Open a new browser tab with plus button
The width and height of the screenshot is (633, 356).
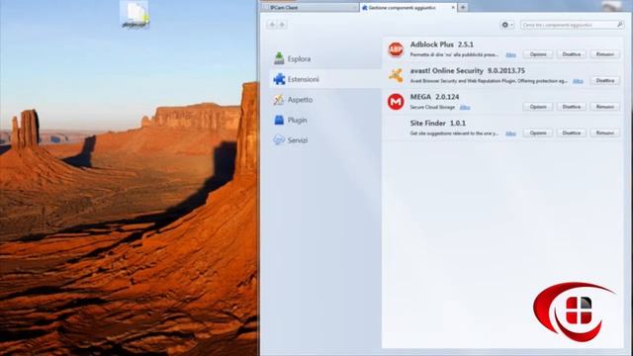pos(463,7)
